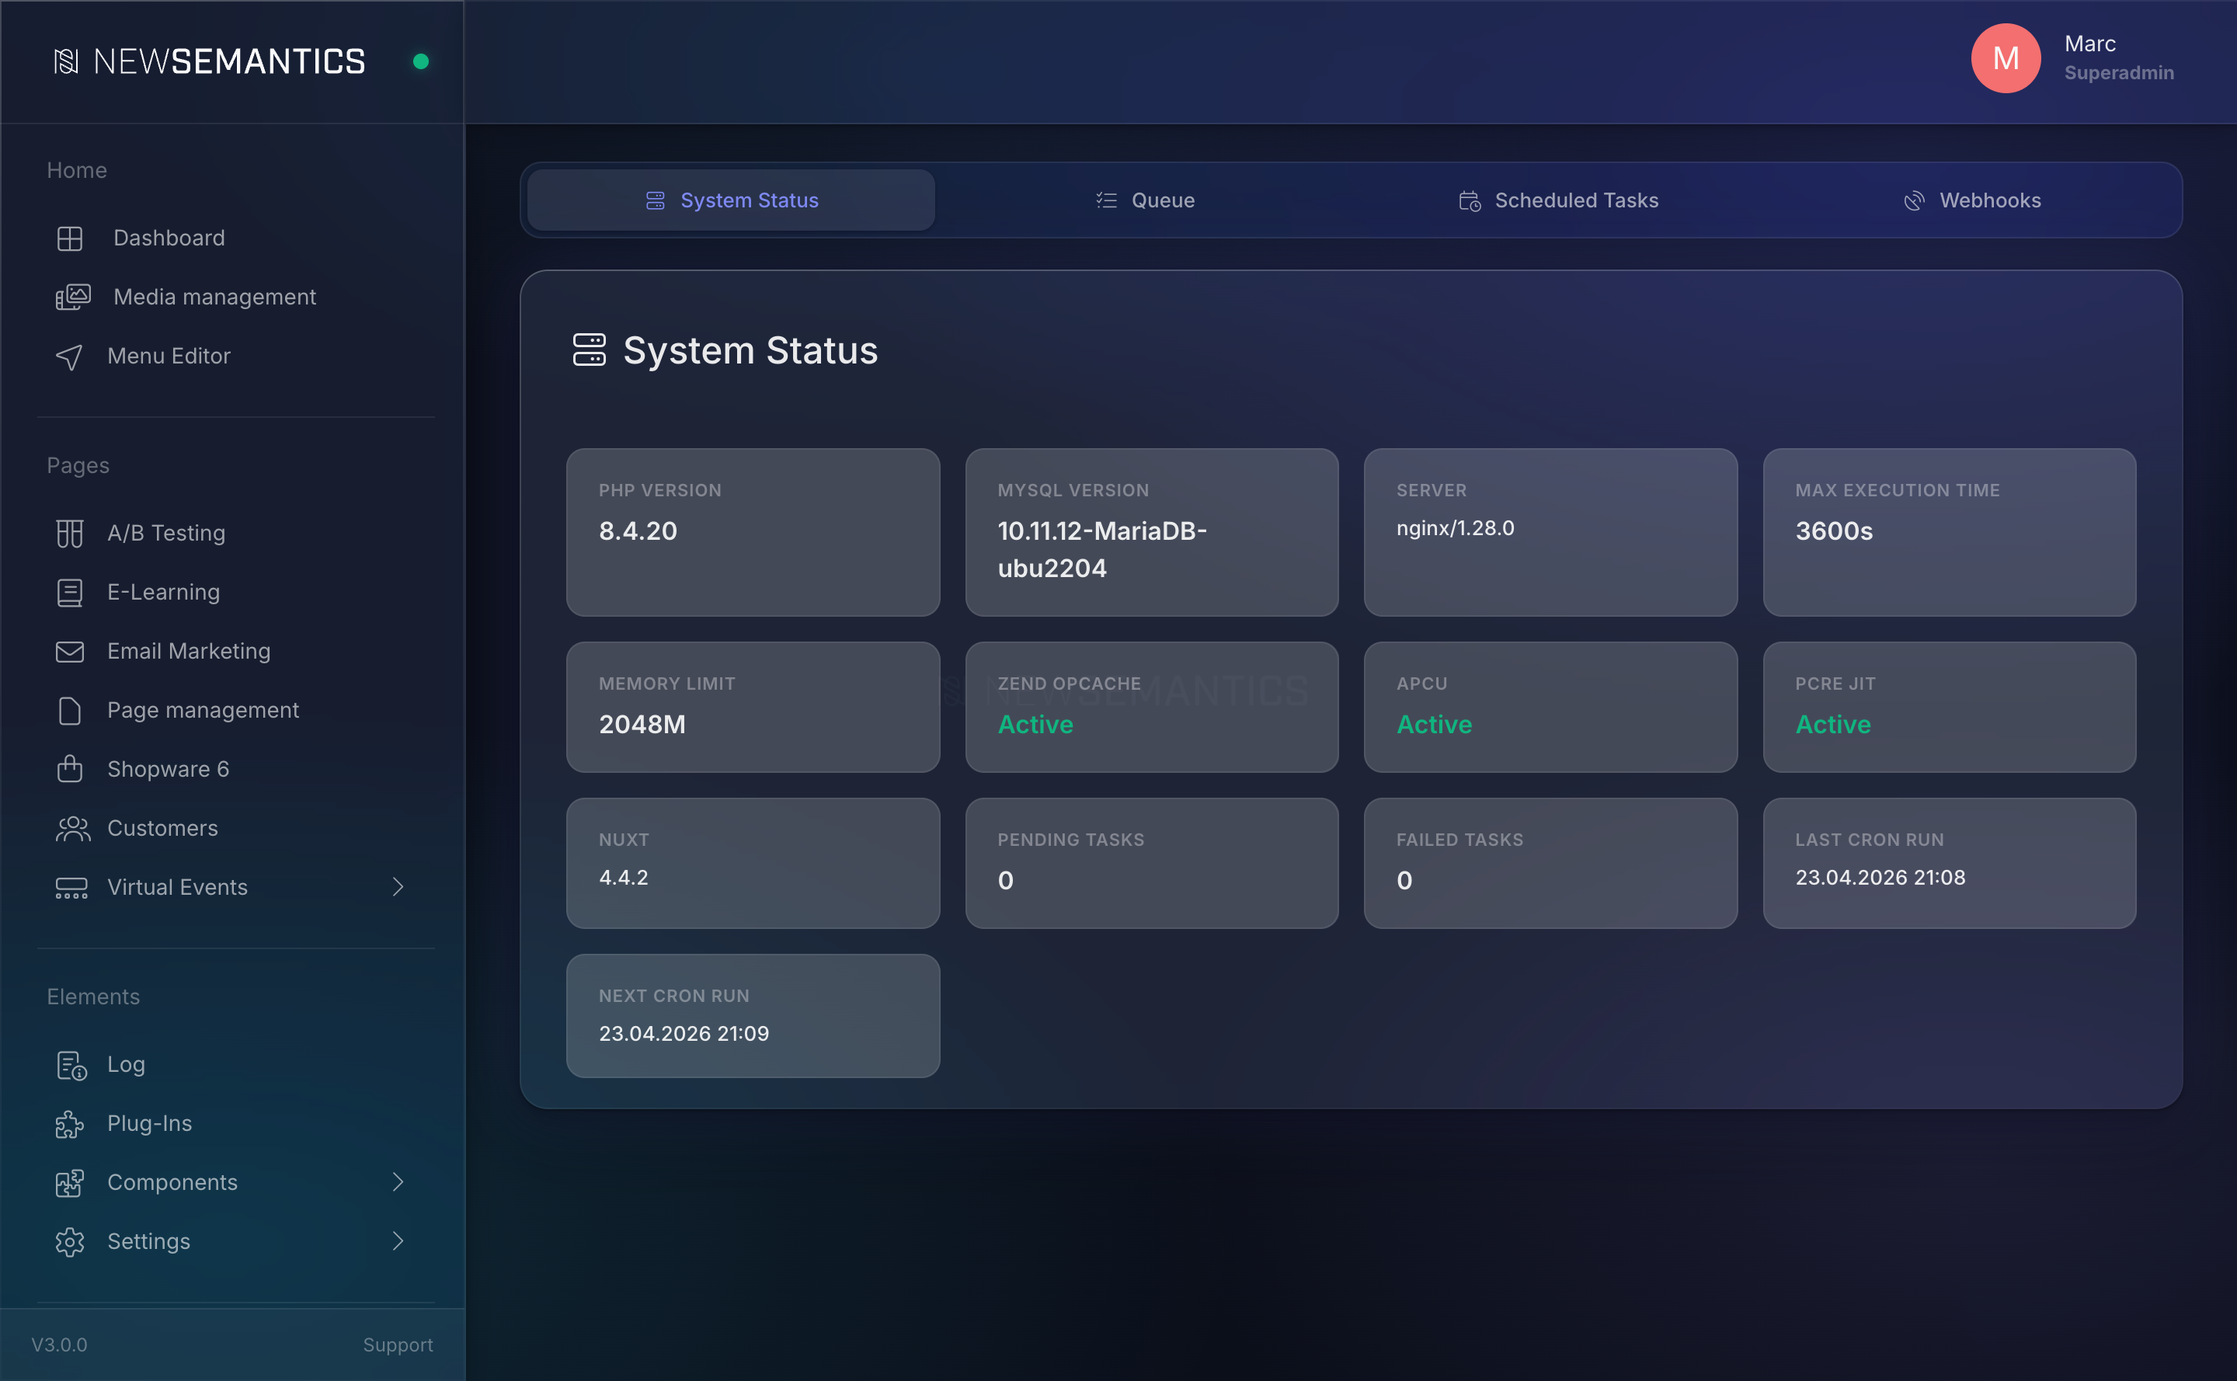Click the Next Cron Run timestamp
The image size is (2237, 1381).
pyautogui.click(x=684, y=1034)
